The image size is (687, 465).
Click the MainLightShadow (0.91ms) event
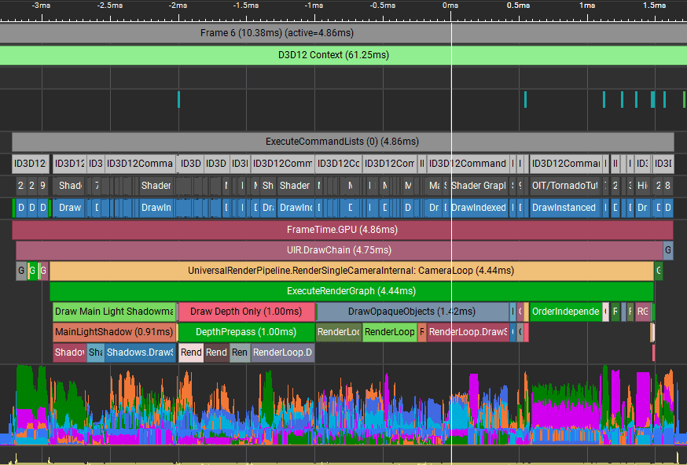tap(115, 332)
